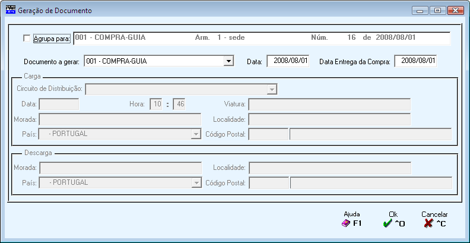This screenshot has width=470, height=243.
Task: Maximize the Geração de Documento window
Action: click(x=437, y=11)
